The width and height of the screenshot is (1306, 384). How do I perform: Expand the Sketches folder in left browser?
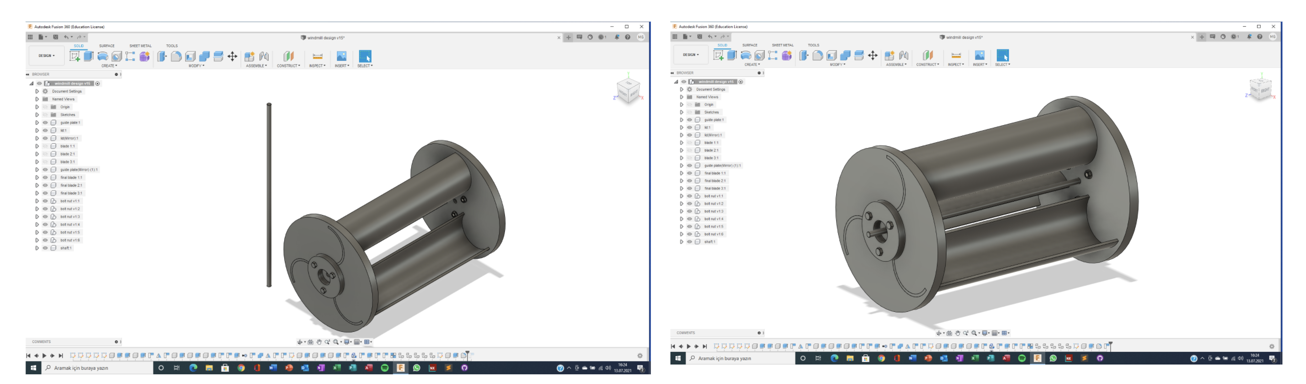click(x=37, y=115)
